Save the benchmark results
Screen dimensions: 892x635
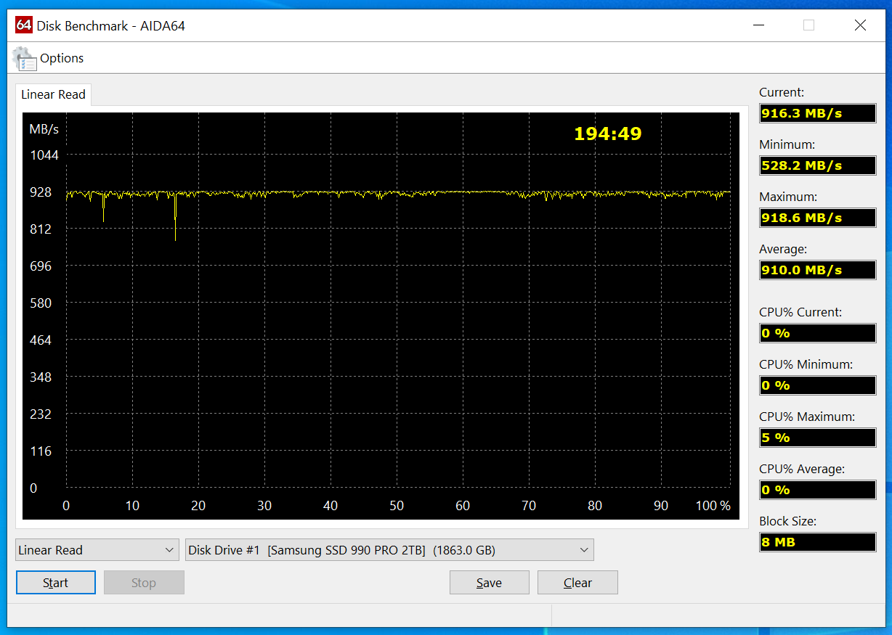490,583
